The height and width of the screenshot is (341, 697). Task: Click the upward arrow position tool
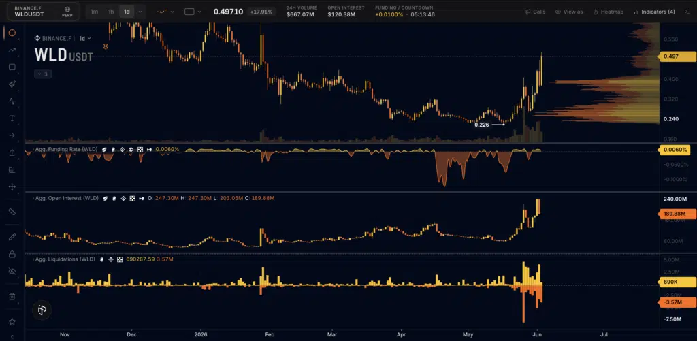click(12, 152)
